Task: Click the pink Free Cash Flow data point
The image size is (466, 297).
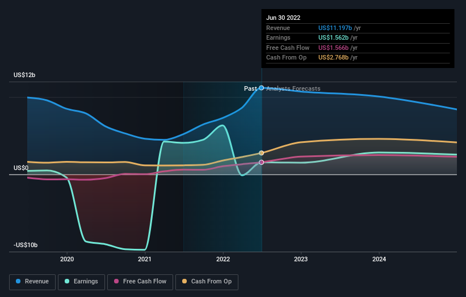Action: pyautogui.click(x=261, y=162)
